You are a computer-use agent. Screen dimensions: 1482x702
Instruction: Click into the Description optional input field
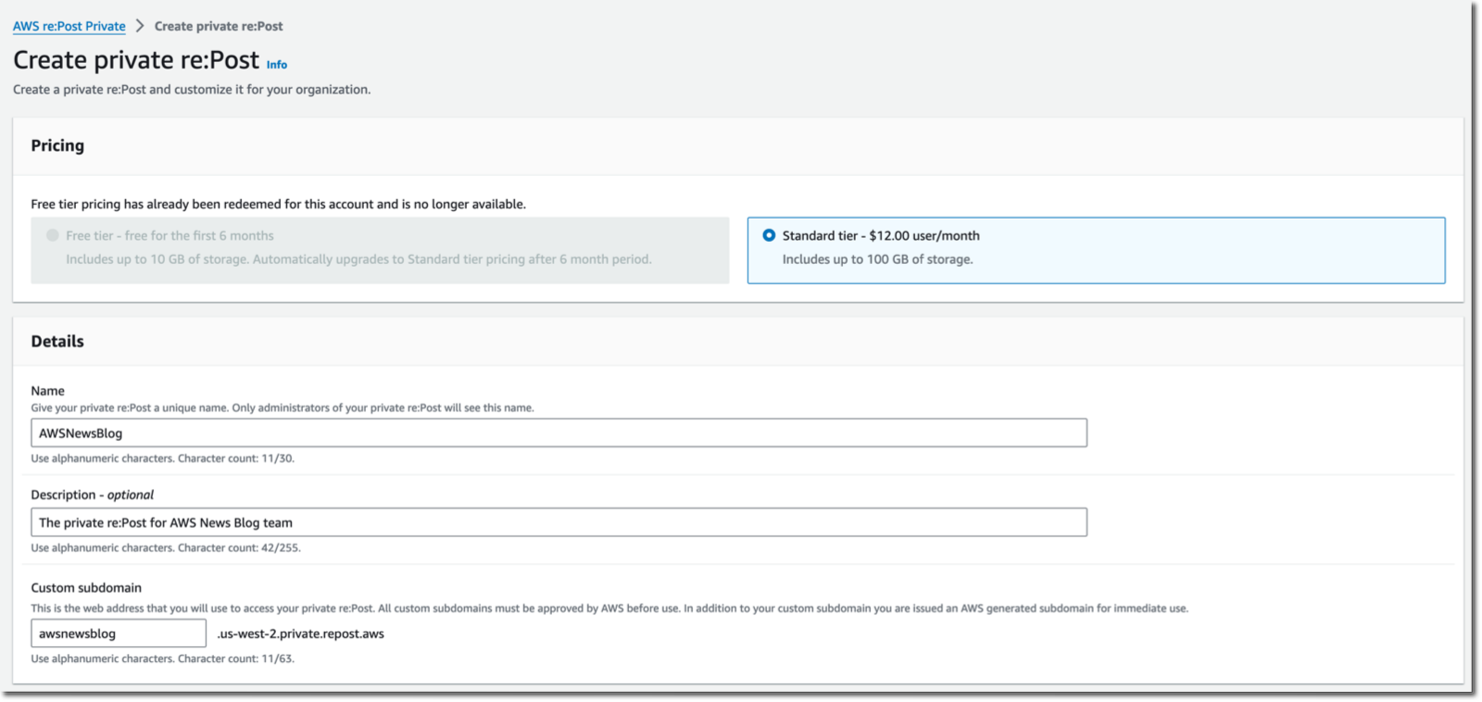click(559, 522)
